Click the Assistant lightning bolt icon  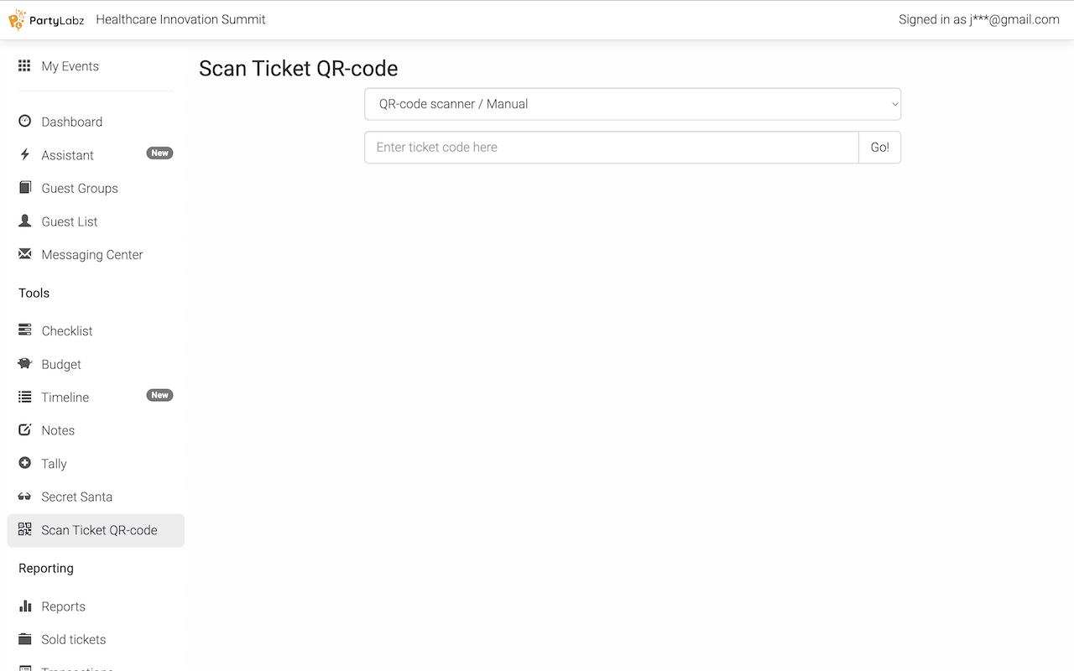[24, 154]
